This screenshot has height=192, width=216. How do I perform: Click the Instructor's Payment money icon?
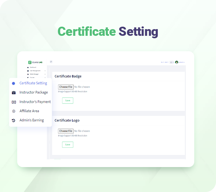[x=14, y=102]
